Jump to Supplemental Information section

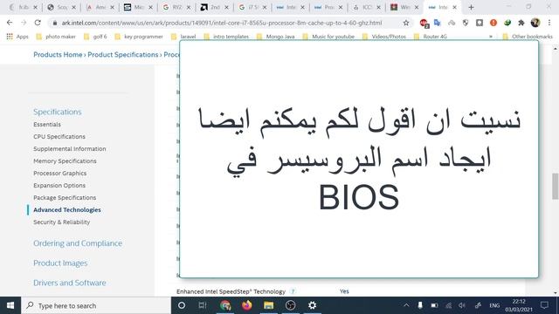coord(70,148)
